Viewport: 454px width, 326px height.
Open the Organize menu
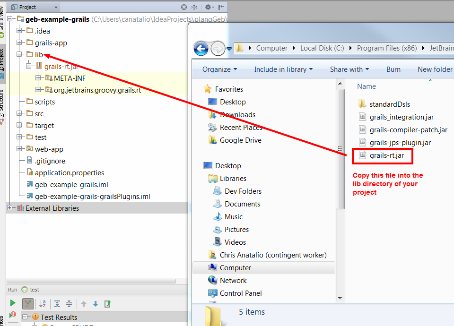(219, 69)
